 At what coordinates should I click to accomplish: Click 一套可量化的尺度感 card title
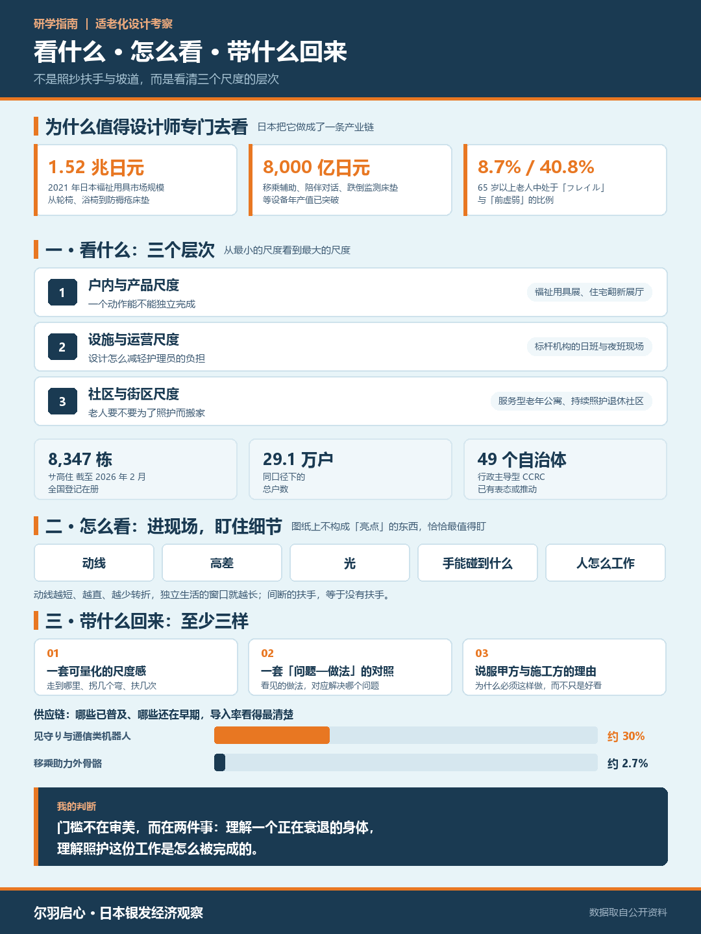pos(96,671)
